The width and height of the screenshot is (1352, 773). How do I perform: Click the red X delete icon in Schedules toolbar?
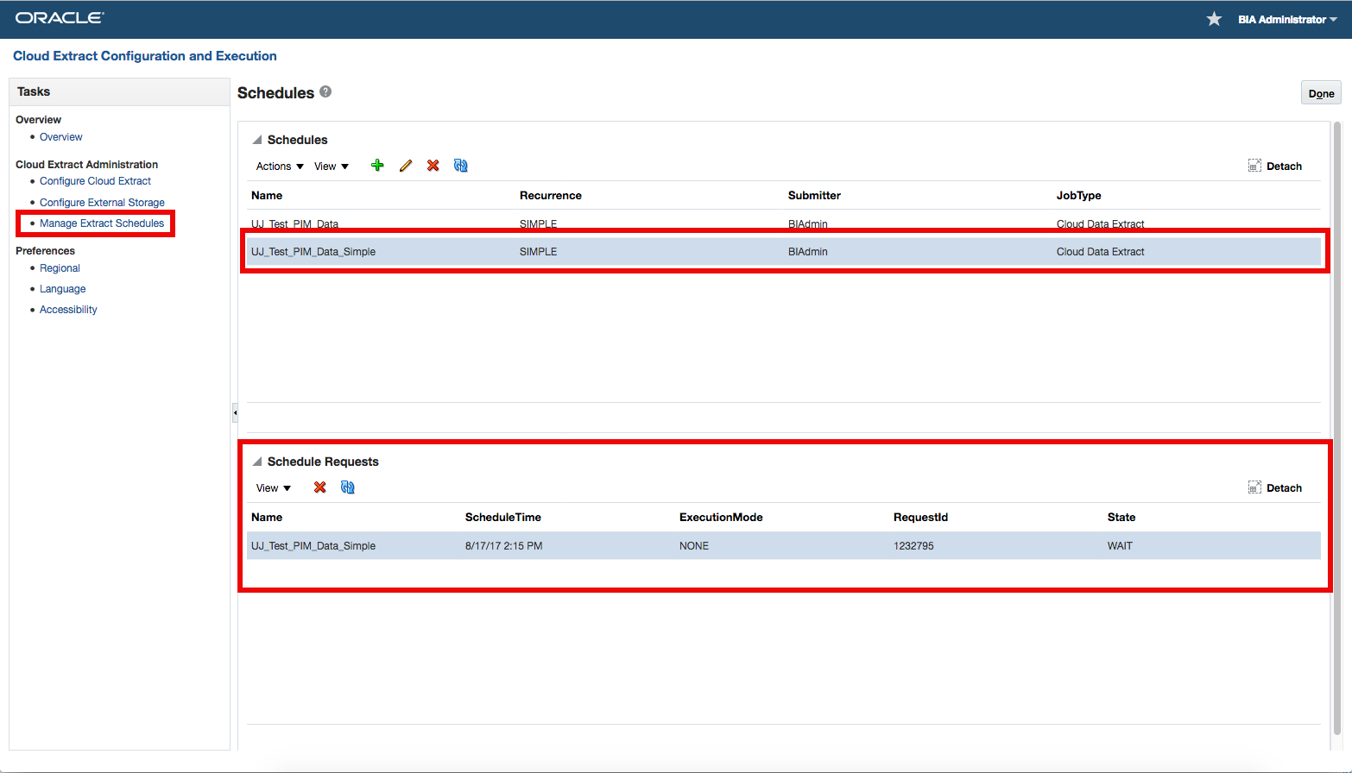[x=433, y=166]
